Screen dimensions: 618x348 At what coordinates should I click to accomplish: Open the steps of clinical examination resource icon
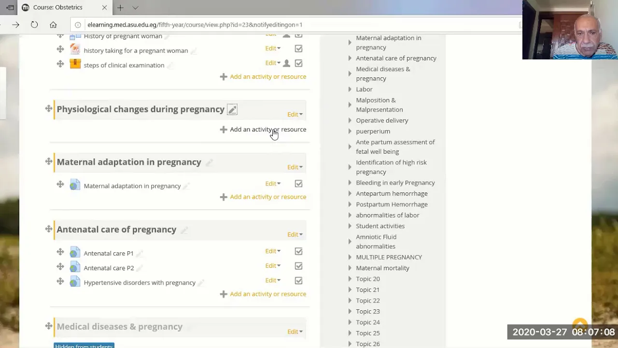75,64
